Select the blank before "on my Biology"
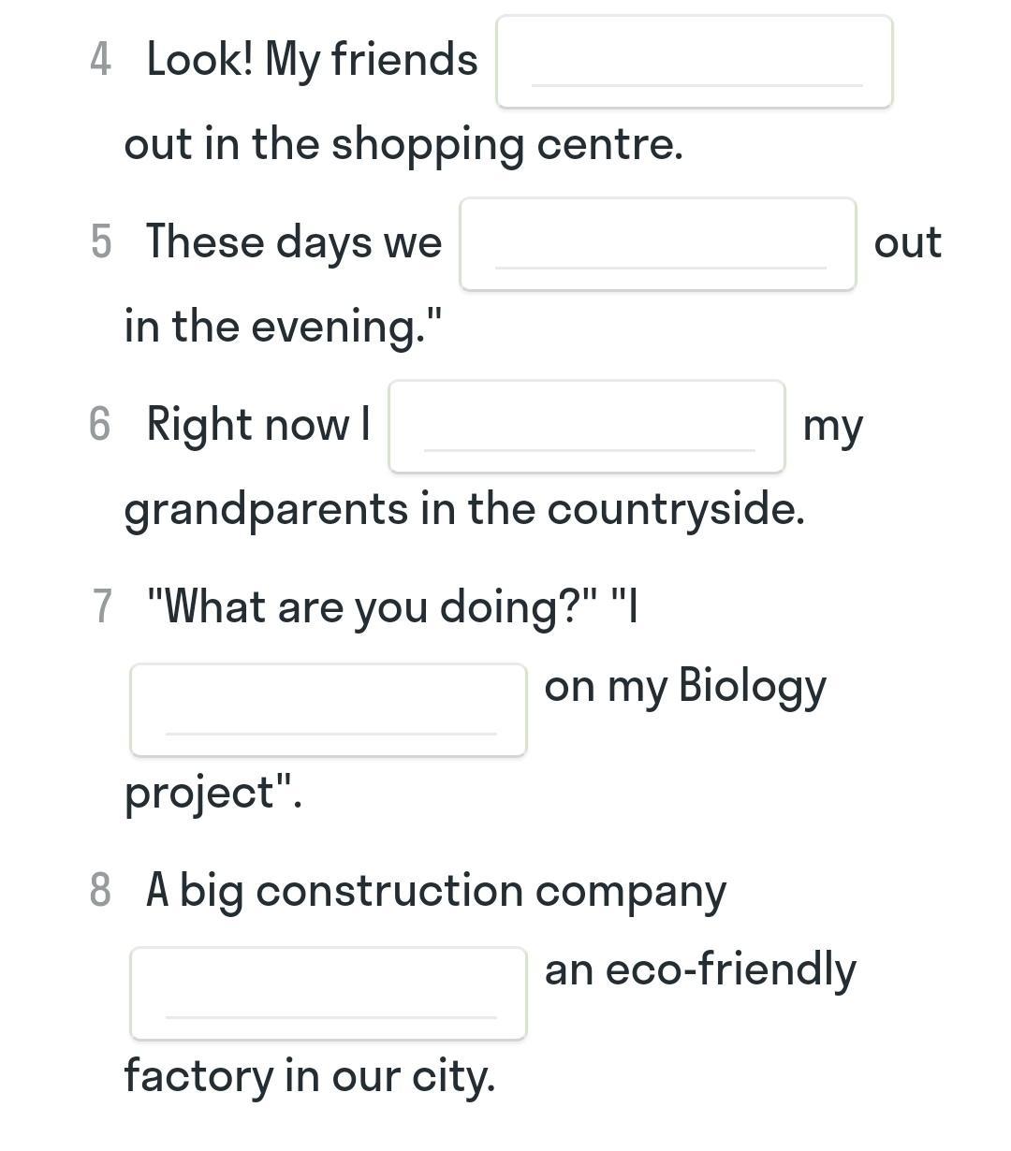1011x1151 pixels. (x=328, y=709)
